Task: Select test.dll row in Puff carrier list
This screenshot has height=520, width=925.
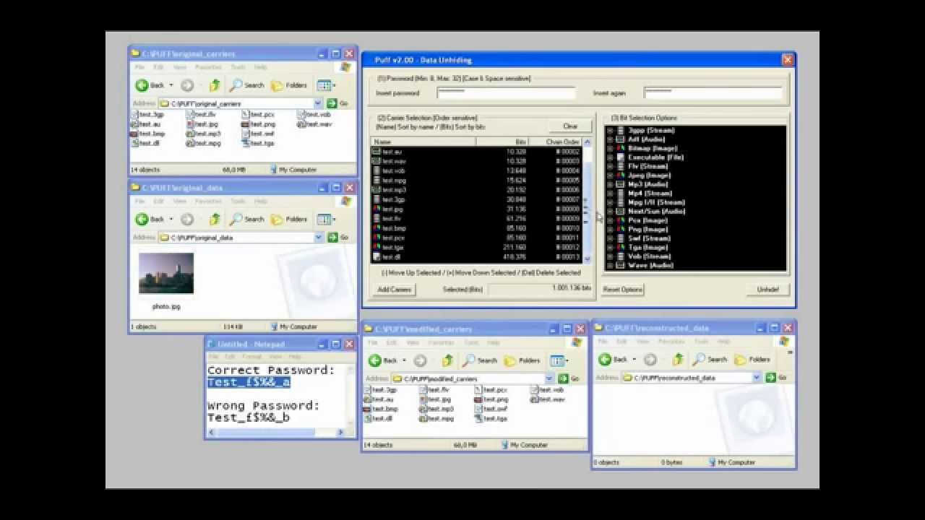Action: (x=476, y=256)
